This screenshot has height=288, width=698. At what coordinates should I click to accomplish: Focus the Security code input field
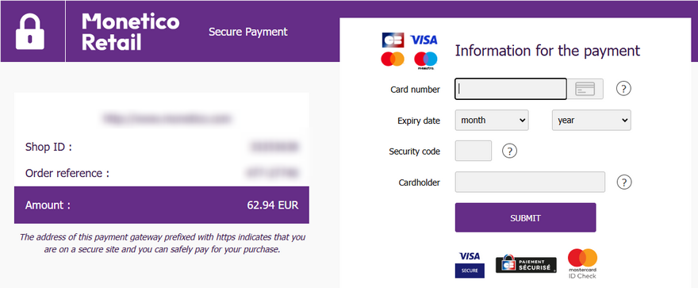pyautogui.click(x=474, y=151)
